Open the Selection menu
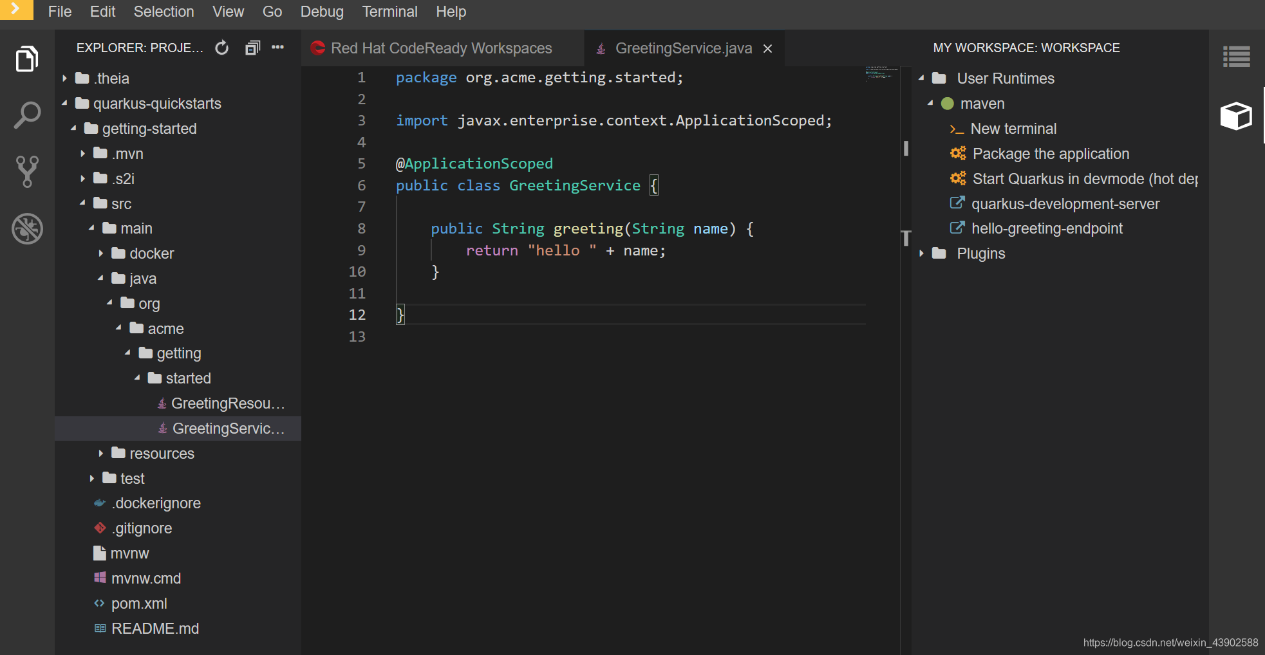This screenshot has width=1265, height=655. pyautogui.click(x=164, y=12)
